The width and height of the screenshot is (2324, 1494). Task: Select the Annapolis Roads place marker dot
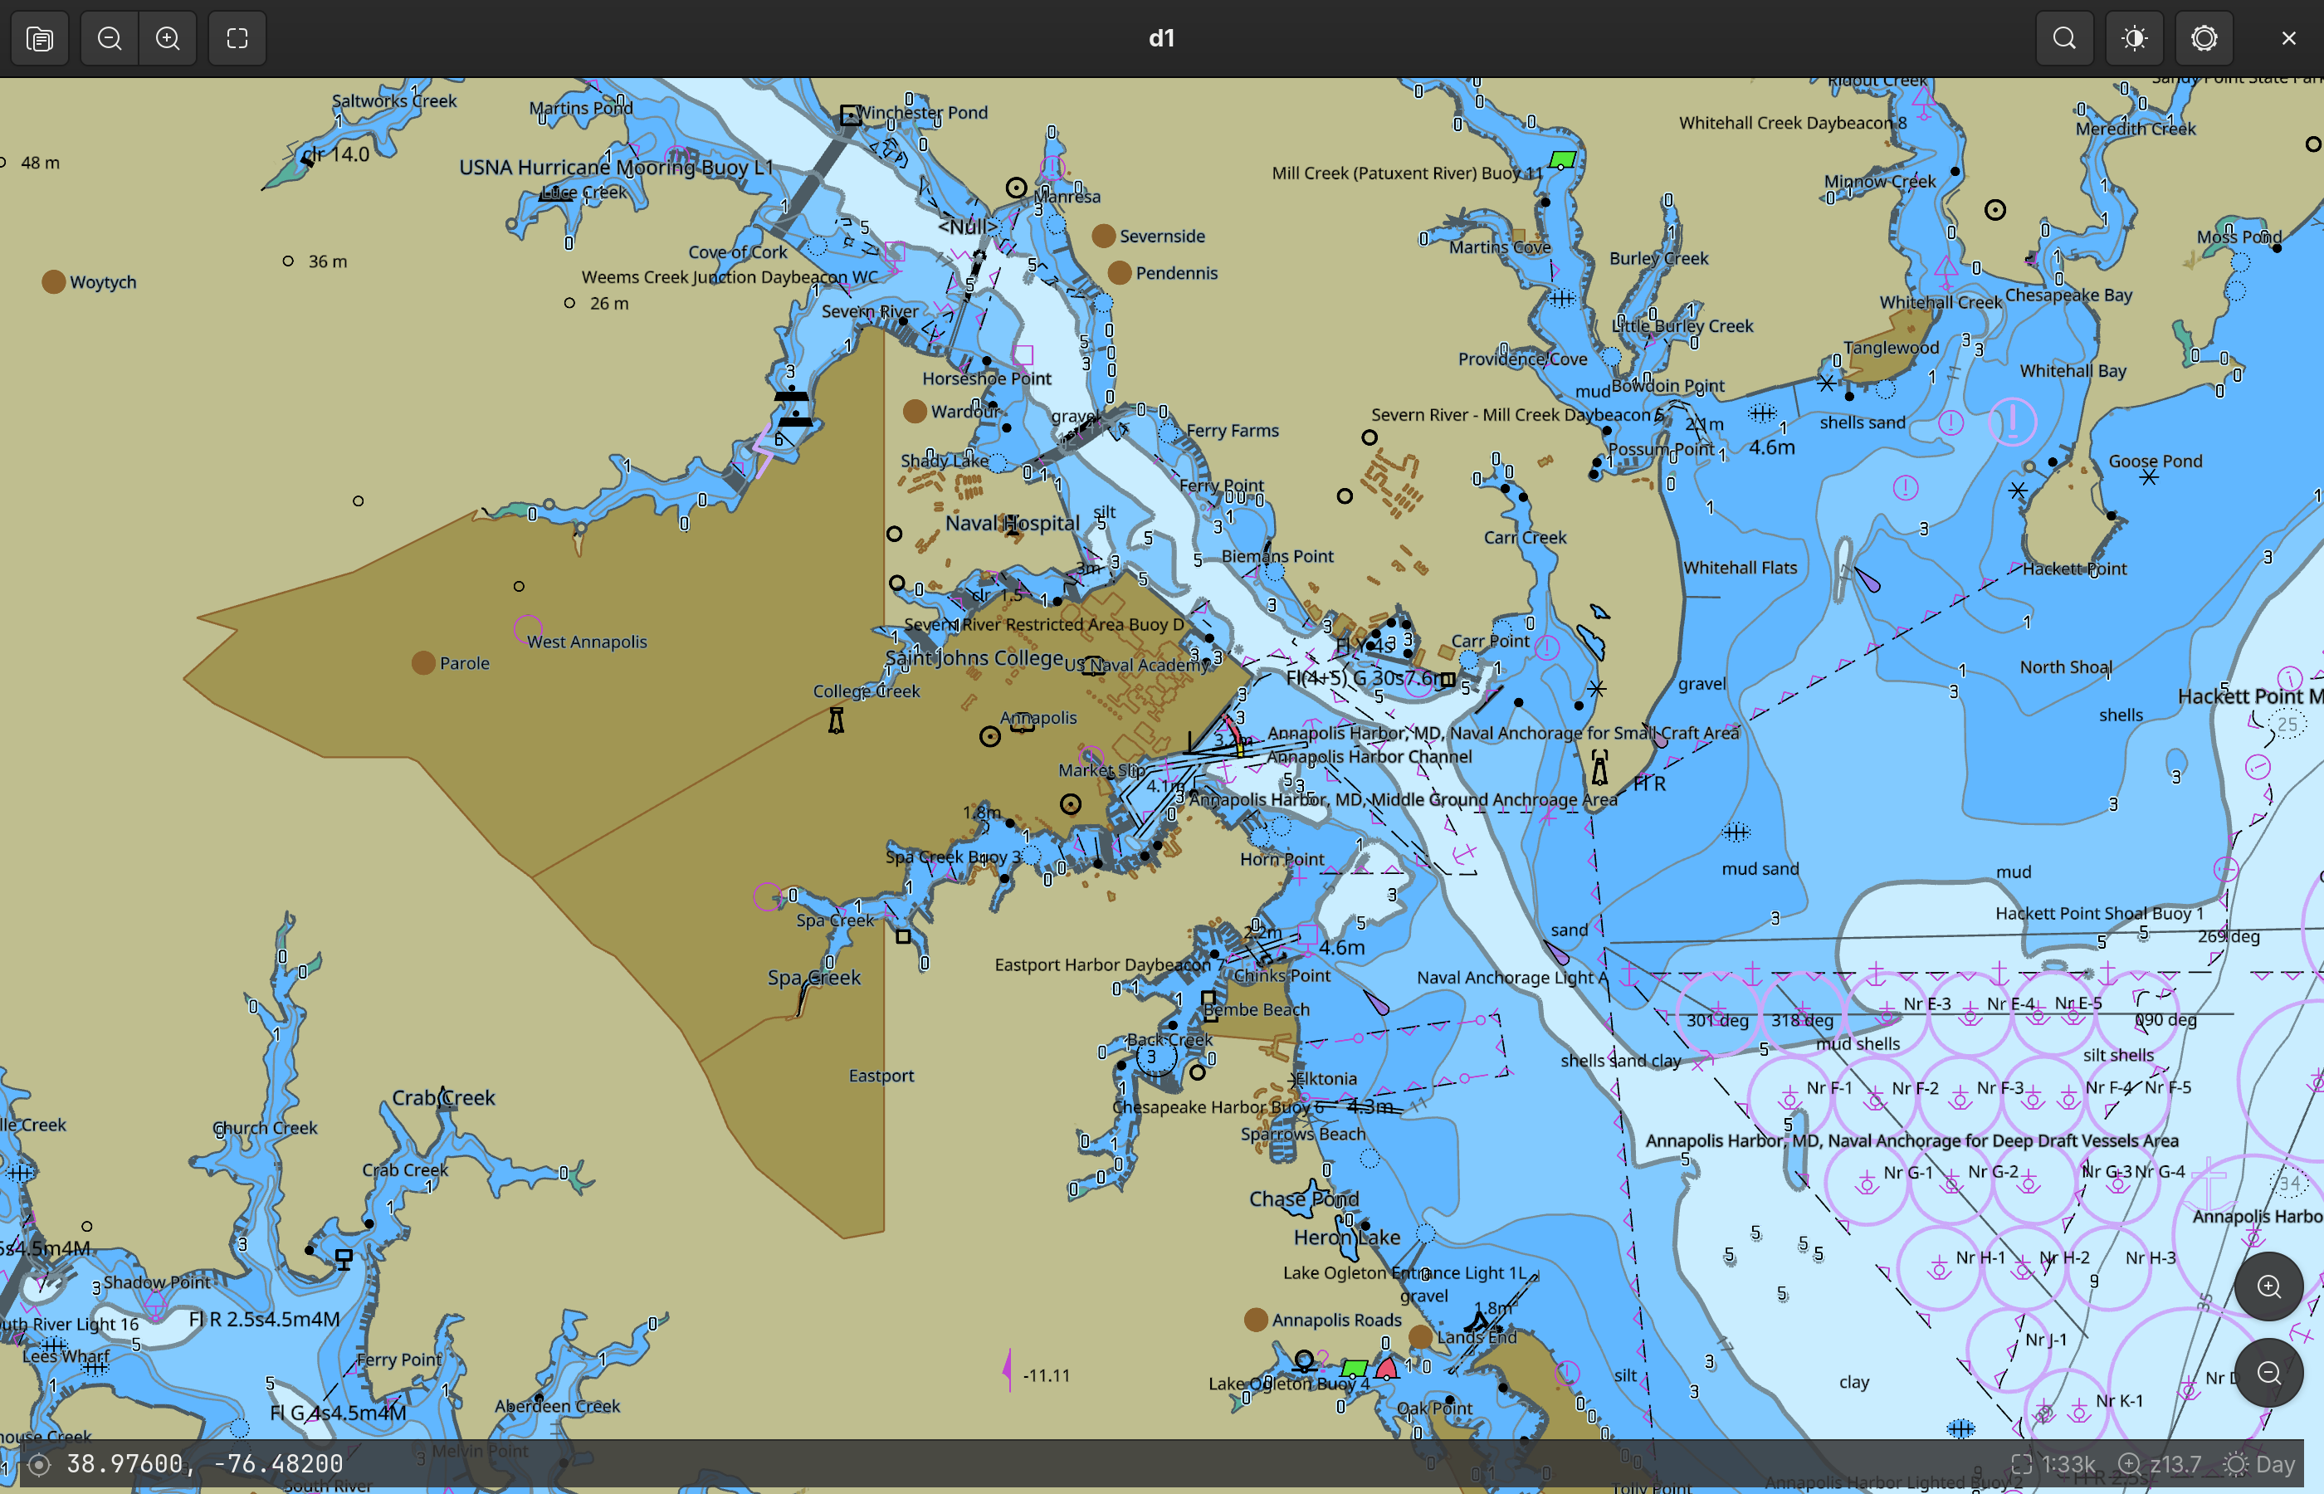click(x=1256, y=1320)
